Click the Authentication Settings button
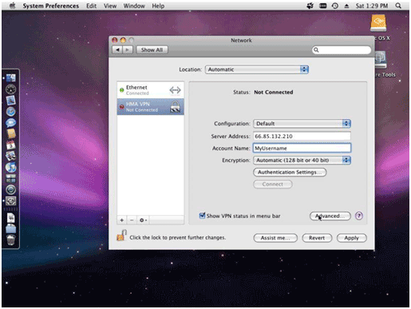Viewport: 411px width, 309px height. coord(290,172)
